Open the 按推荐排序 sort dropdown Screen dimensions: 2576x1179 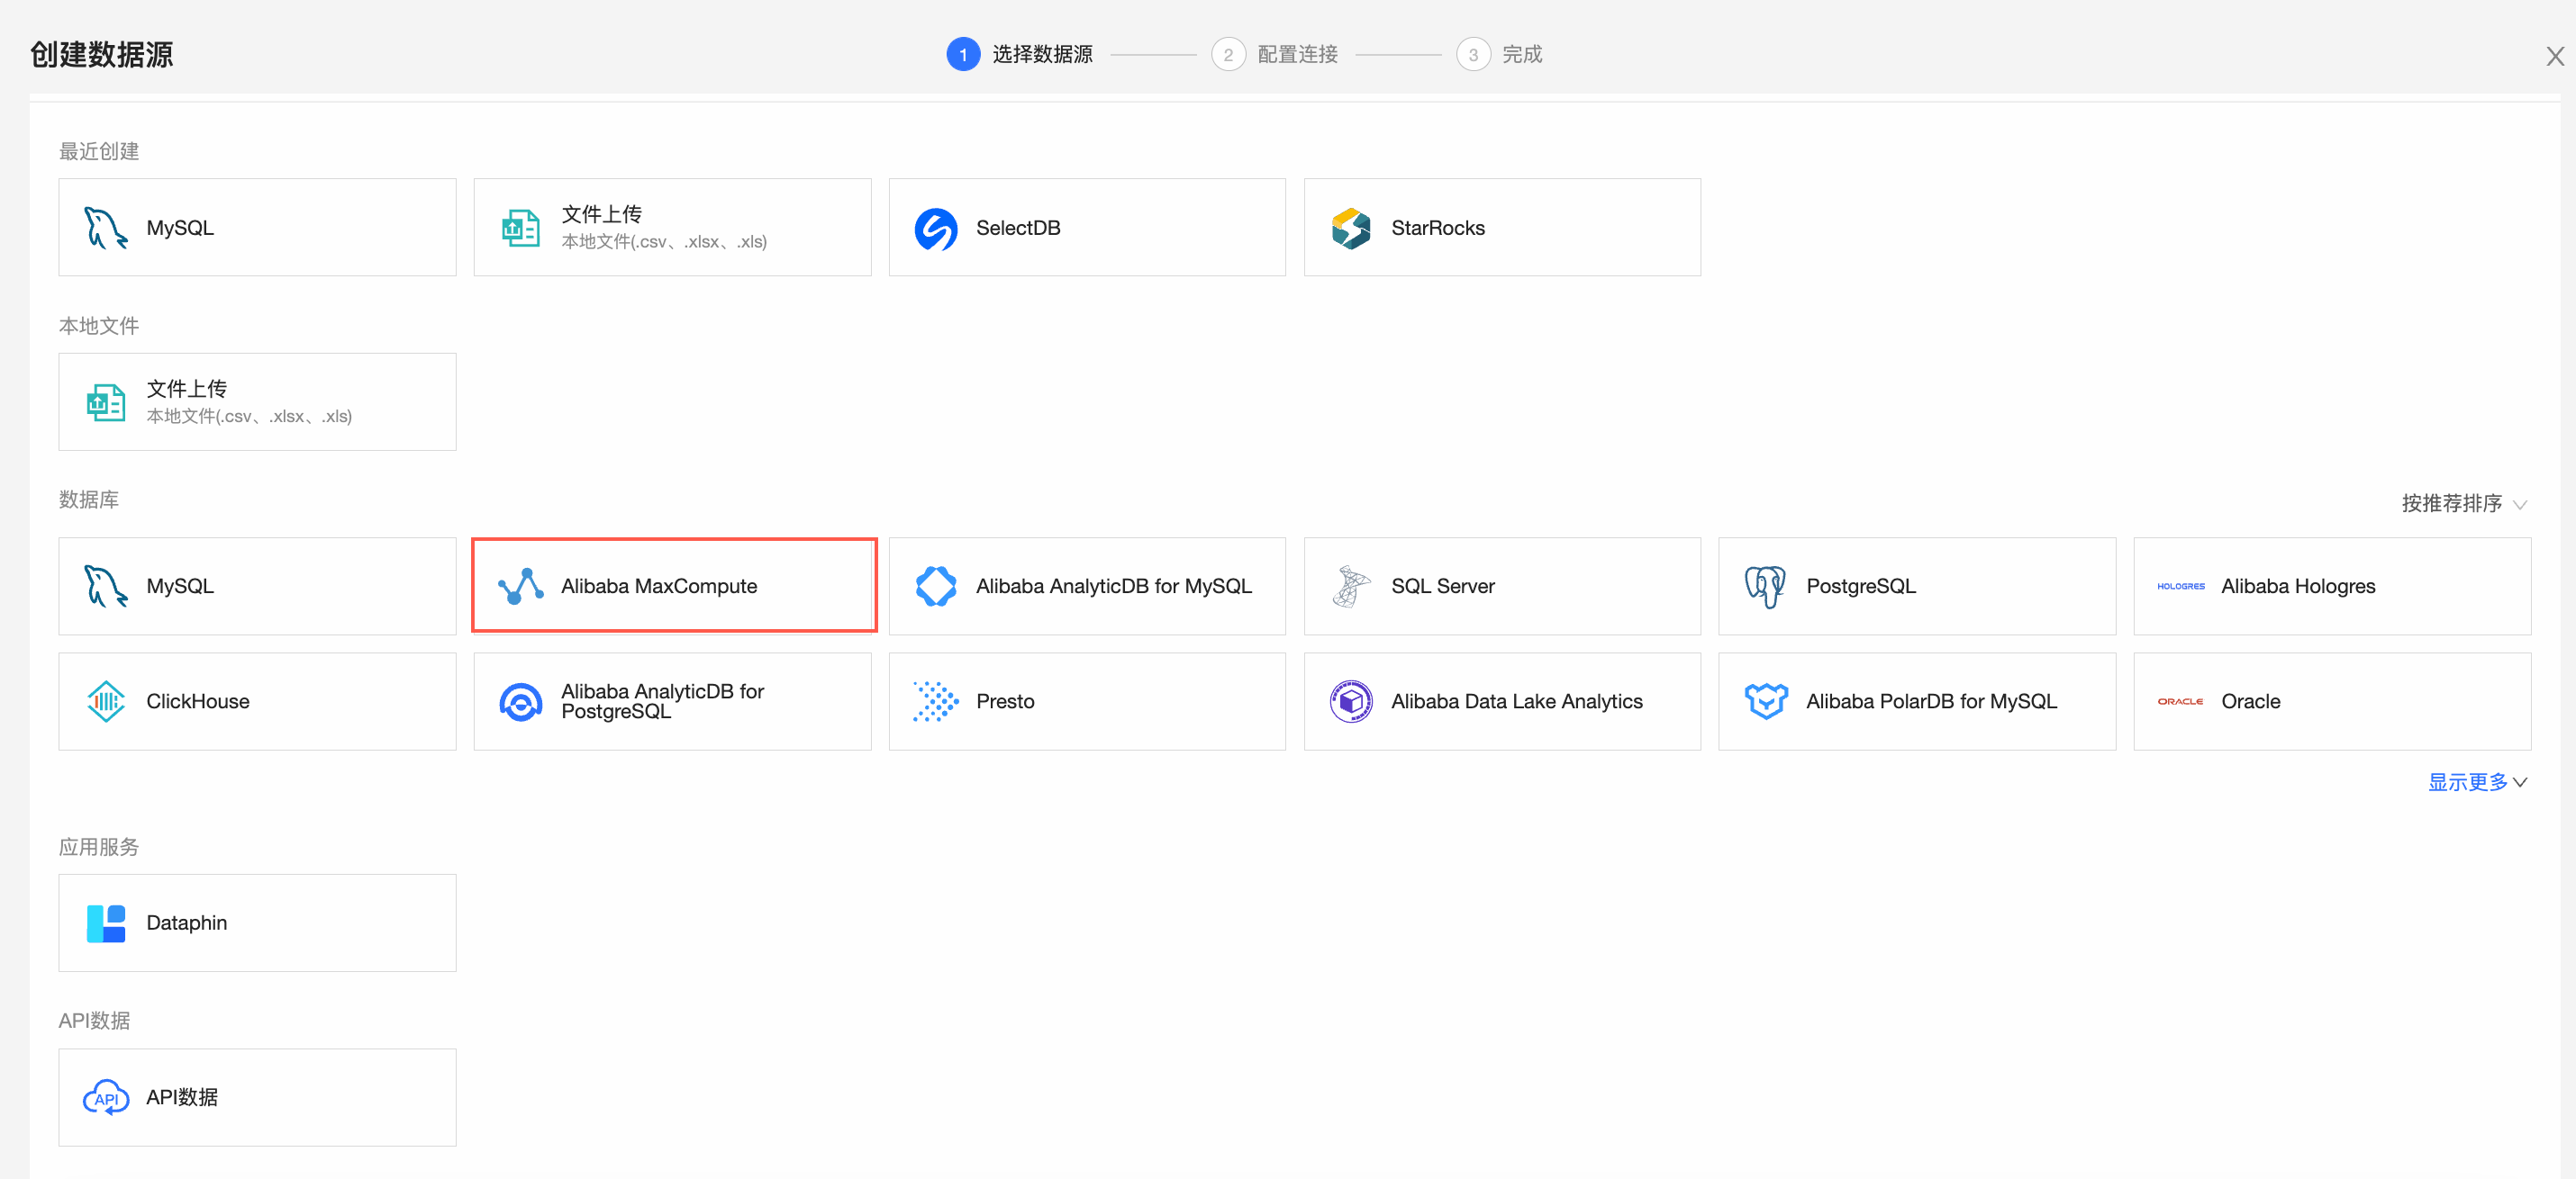coord(2463,504)
